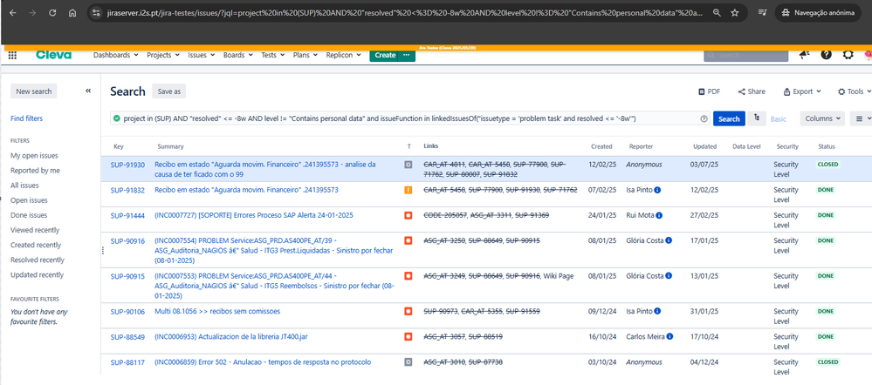
Task: Click the browser back arrow
Action: [13, 12]
